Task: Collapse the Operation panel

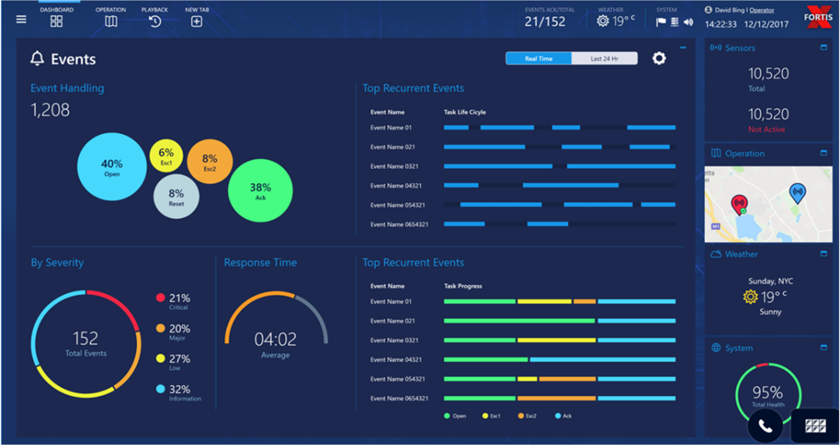Action: (824, 153)
